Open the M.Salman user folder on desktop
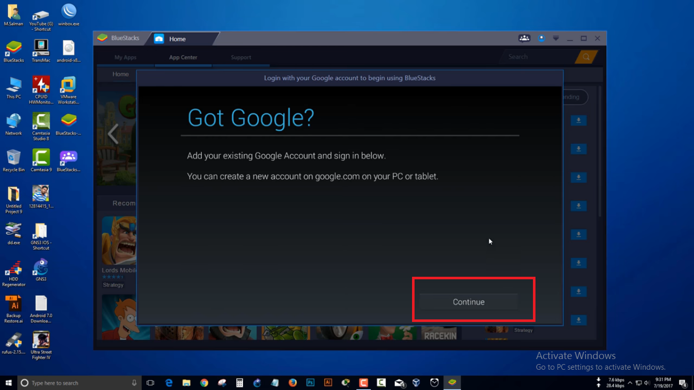Viewport: 694px width, 390px height. (13, 15)
